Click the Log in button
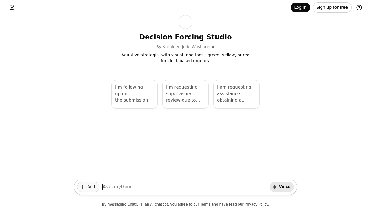Viewport: 371px width, 209px height. coord(300,7)
